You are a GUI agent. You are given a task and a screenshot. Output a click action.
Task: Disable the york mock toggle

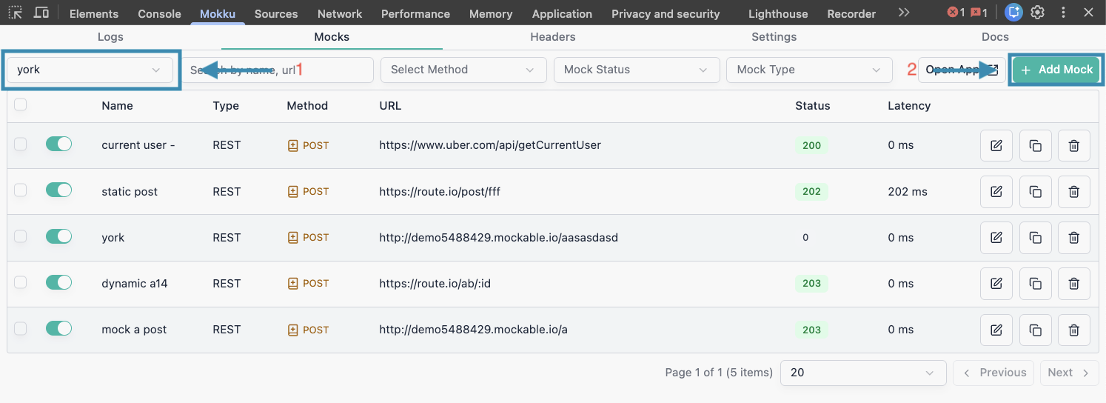tap(58, 236)
